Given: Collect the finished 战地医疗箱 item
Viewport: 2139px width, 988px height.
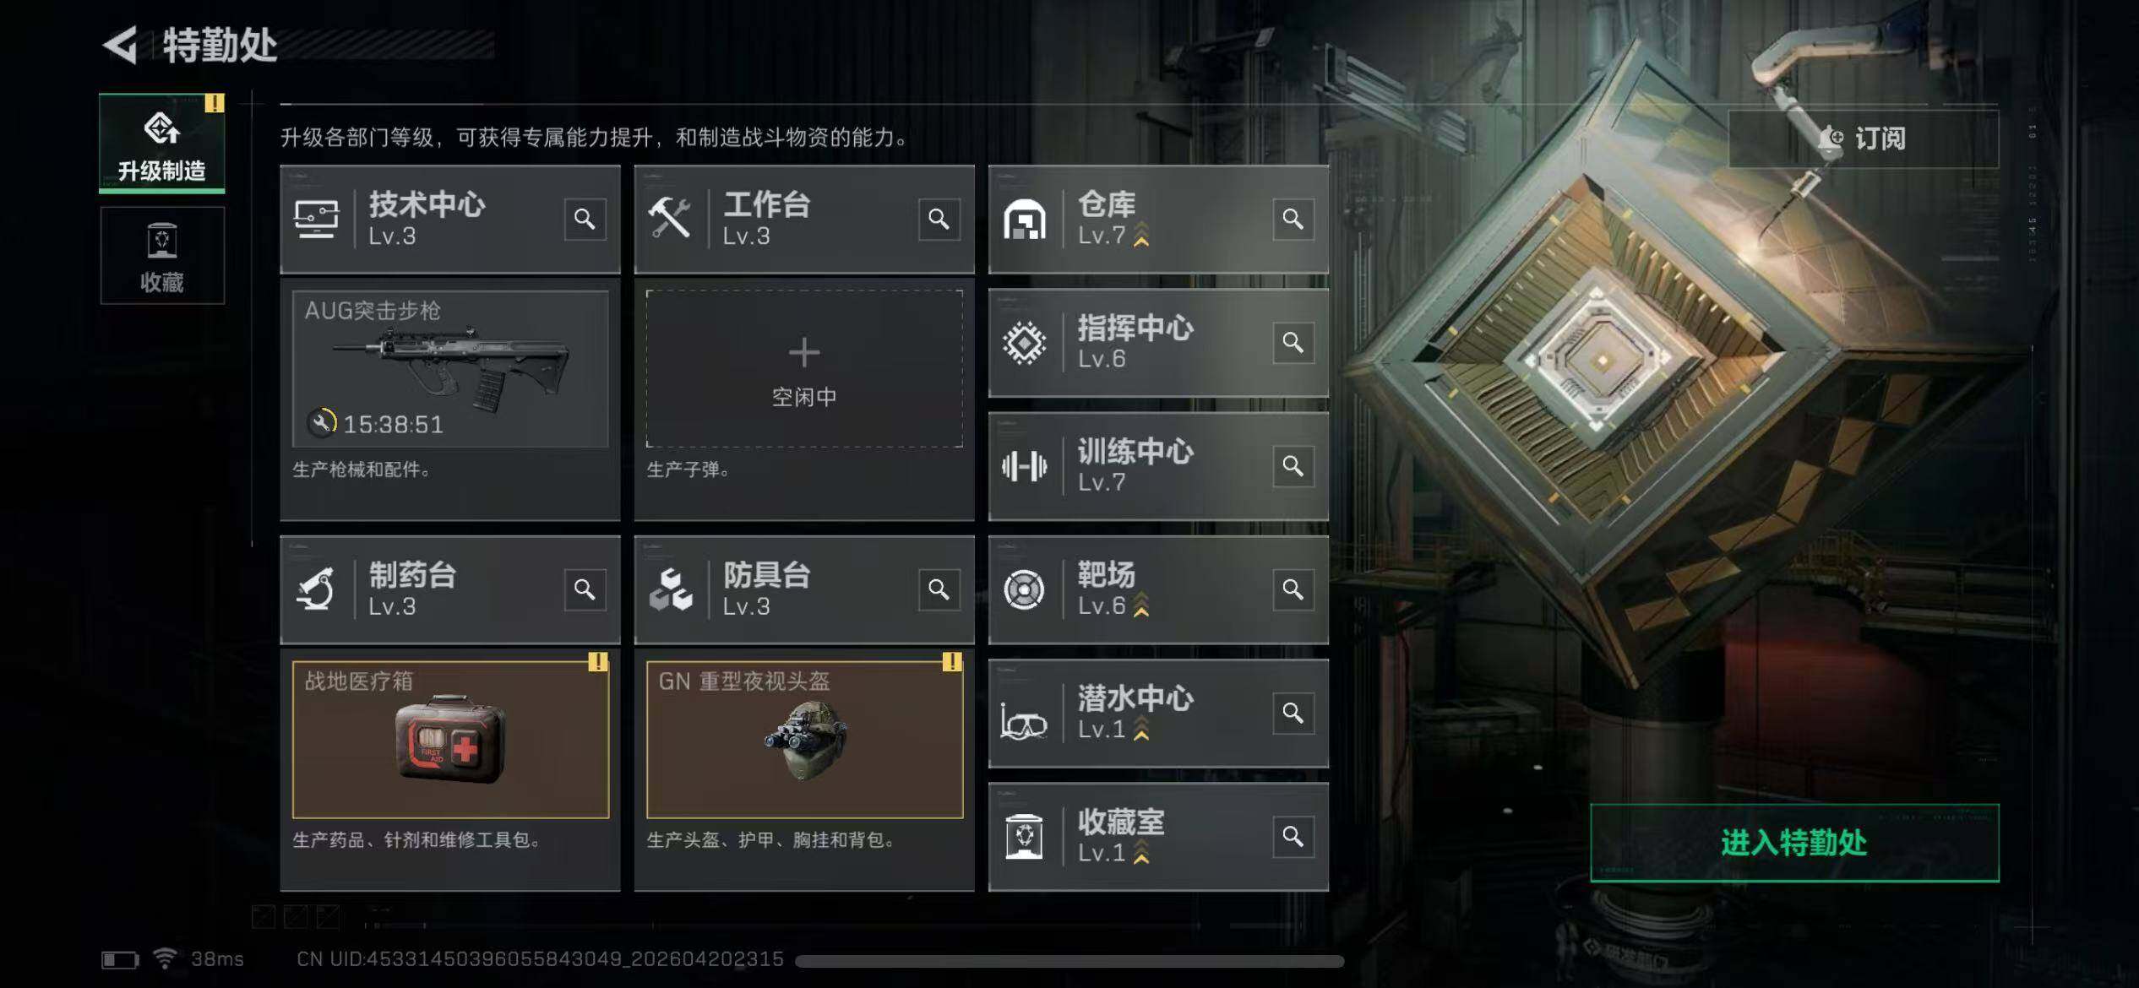Looking at the screenshot, I should tap(450, 739).
